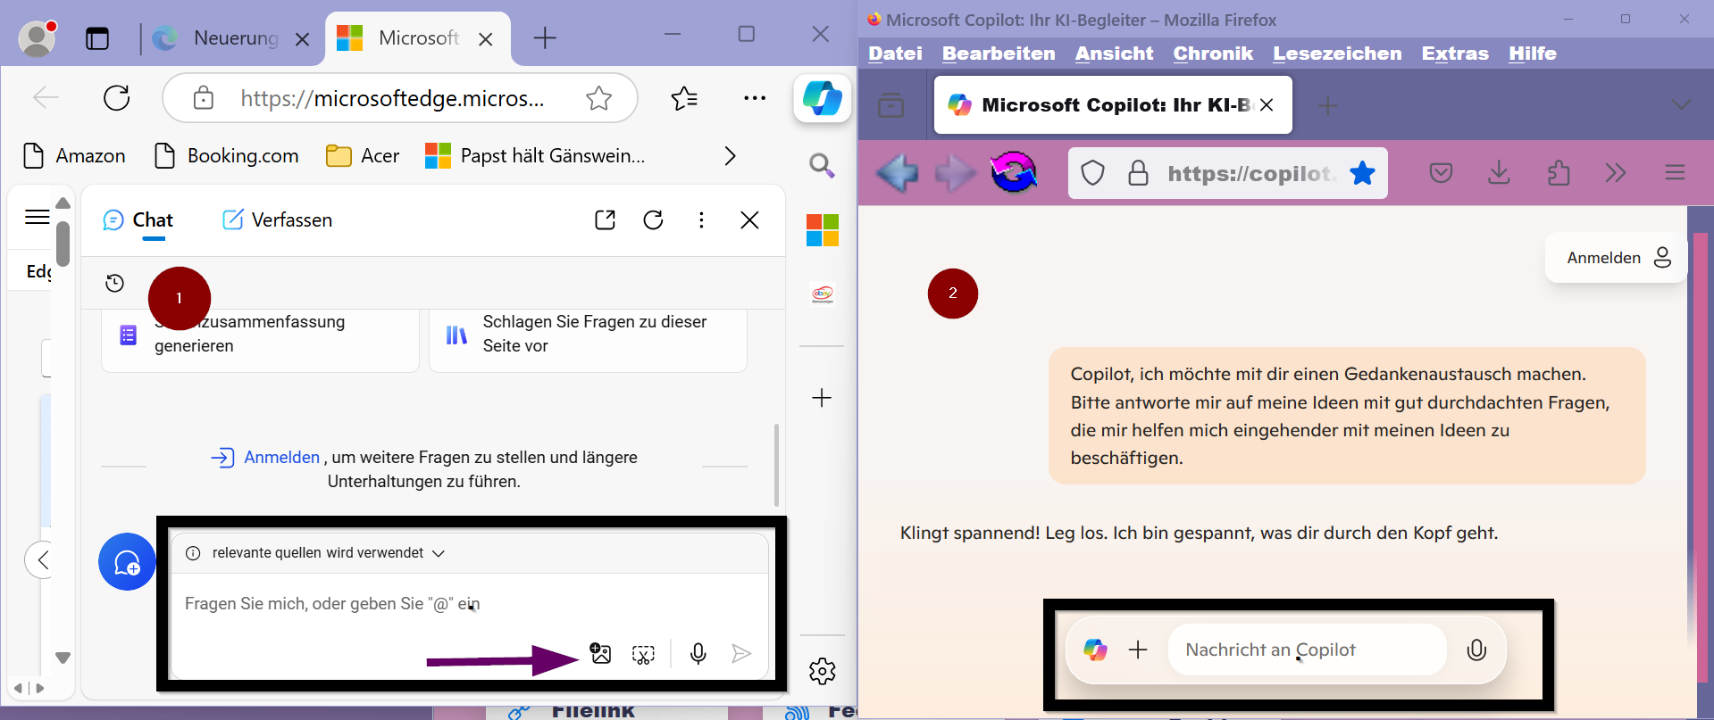List all Firefox tabs dropdown arrow
This screenshot has width=1714, height=720.
pyautogui.click(x=1681, y=105)
